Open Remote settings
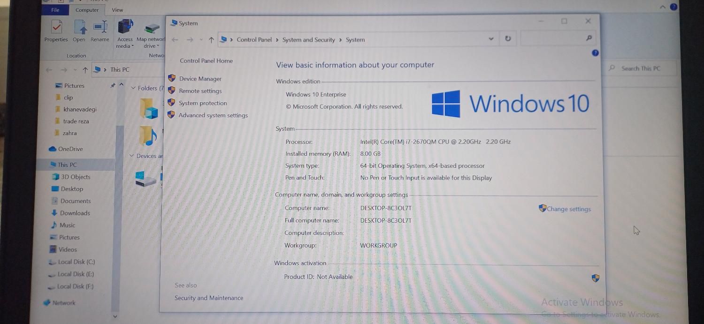The height and width of the screenshot is (324, 704). pos(200,91)
